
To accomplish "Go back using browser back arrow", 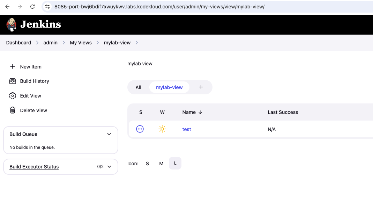I will coord(7,7).
